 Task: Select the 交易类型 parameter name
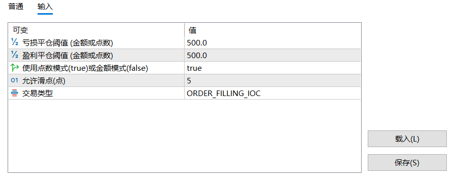click(38, 94)
